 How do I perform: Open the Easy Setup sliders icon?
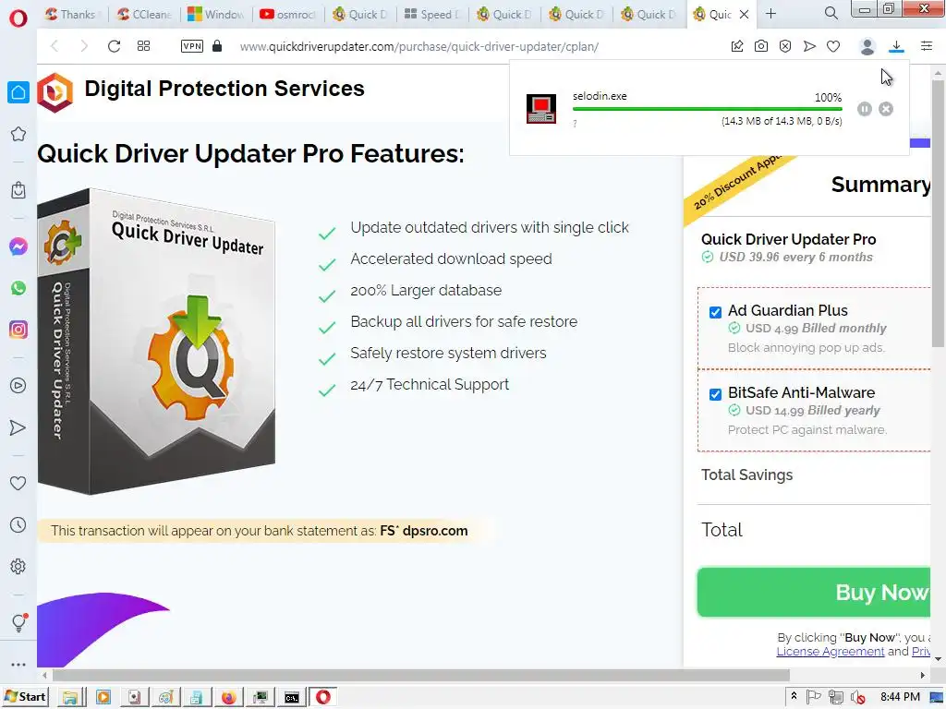click(x=927, y=46)
